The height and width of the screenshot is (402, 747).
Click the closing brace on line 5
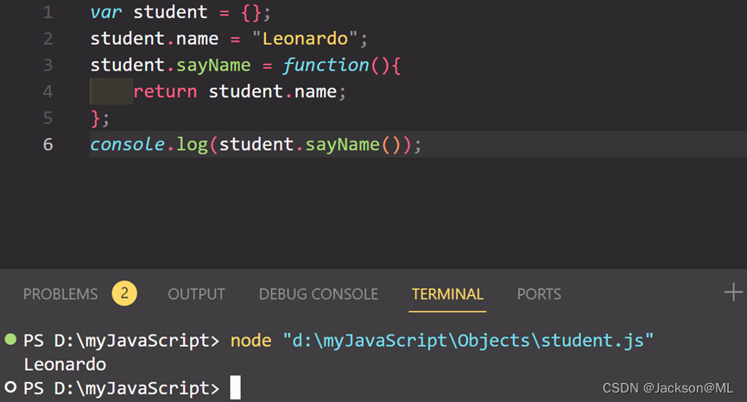(95, 117)
